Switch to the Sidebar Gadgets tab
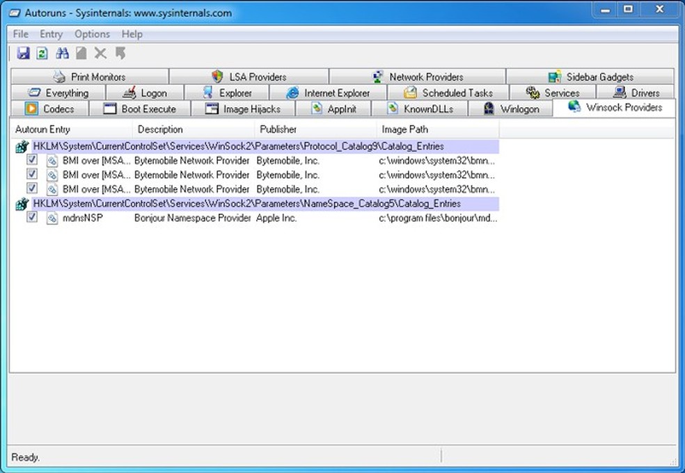The height and width of the screenshot is (473, 685). coord(590,77)
